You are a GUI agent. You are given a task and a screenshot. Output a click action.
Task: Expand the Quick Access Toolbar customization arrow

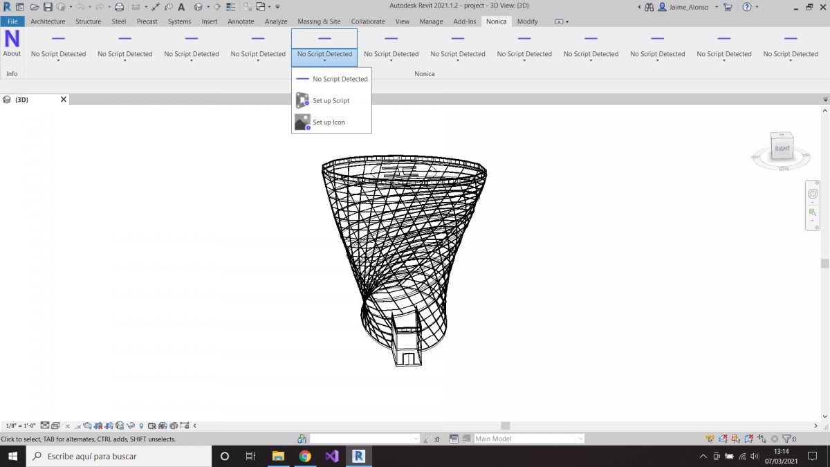coord(278,8)
